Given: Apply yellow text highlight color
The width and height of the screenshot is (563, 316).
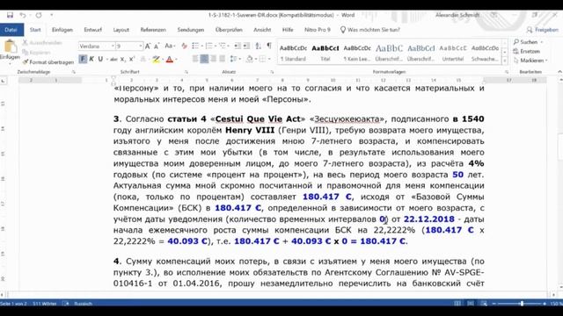Looking at the screenshot, I should pos(156,60).
